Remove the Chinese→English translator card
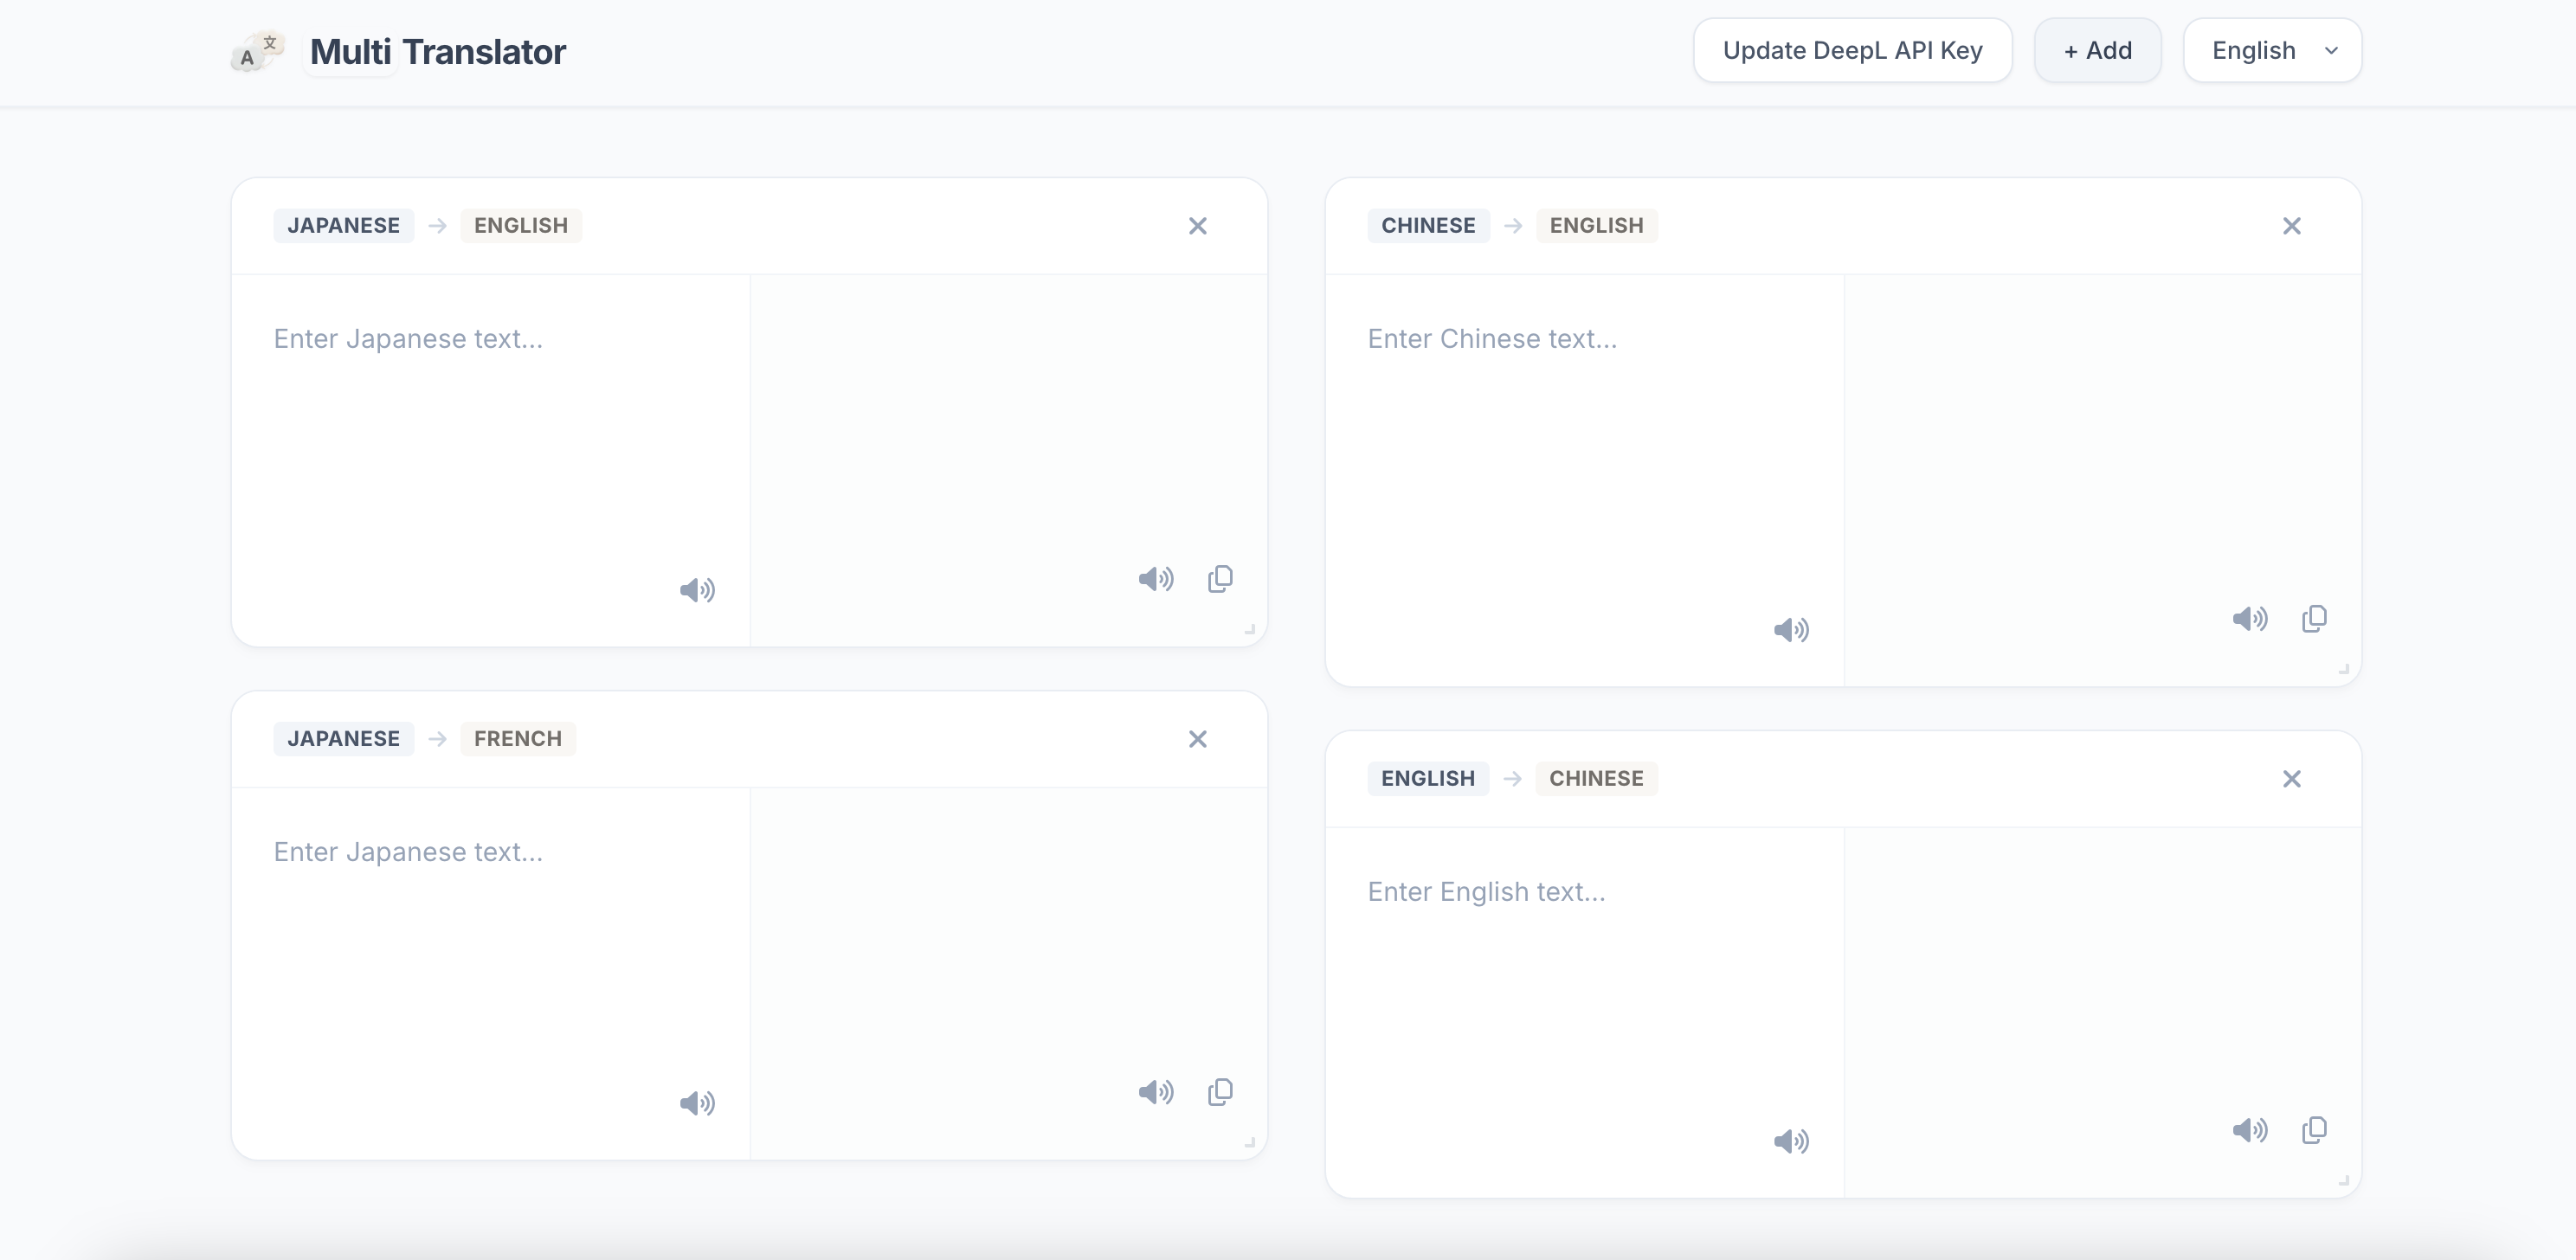 coord(2291,226)
